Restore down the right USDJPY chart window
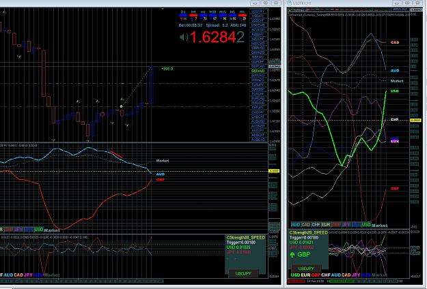This screenshot has height=289, width=427. (x=407, y=3)
